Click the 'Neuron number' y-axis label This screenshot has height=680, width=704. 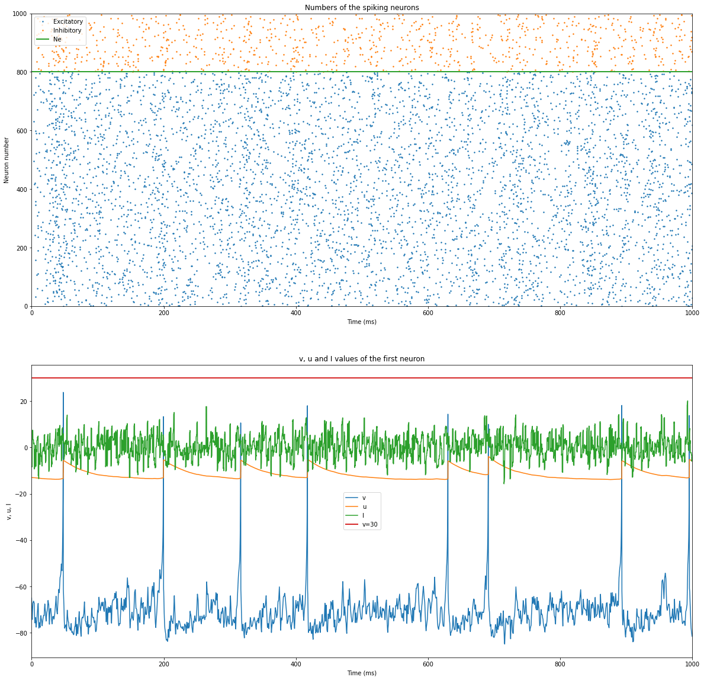click(x=7, y=160)
